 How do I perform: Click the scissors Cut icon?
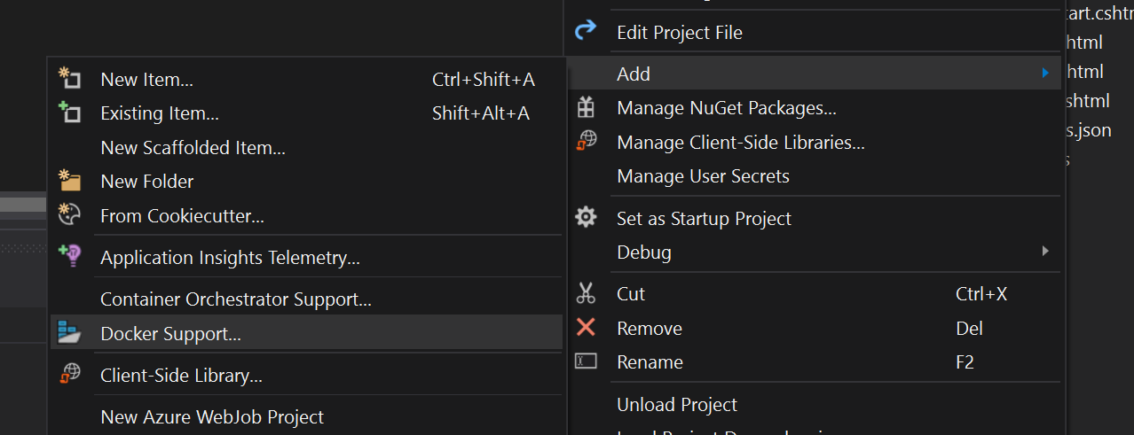click(586, 293)
